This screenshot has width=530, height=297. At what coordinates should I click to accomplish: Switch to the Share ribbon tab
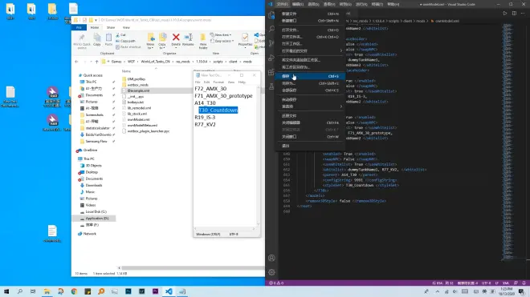click(111, 28)
